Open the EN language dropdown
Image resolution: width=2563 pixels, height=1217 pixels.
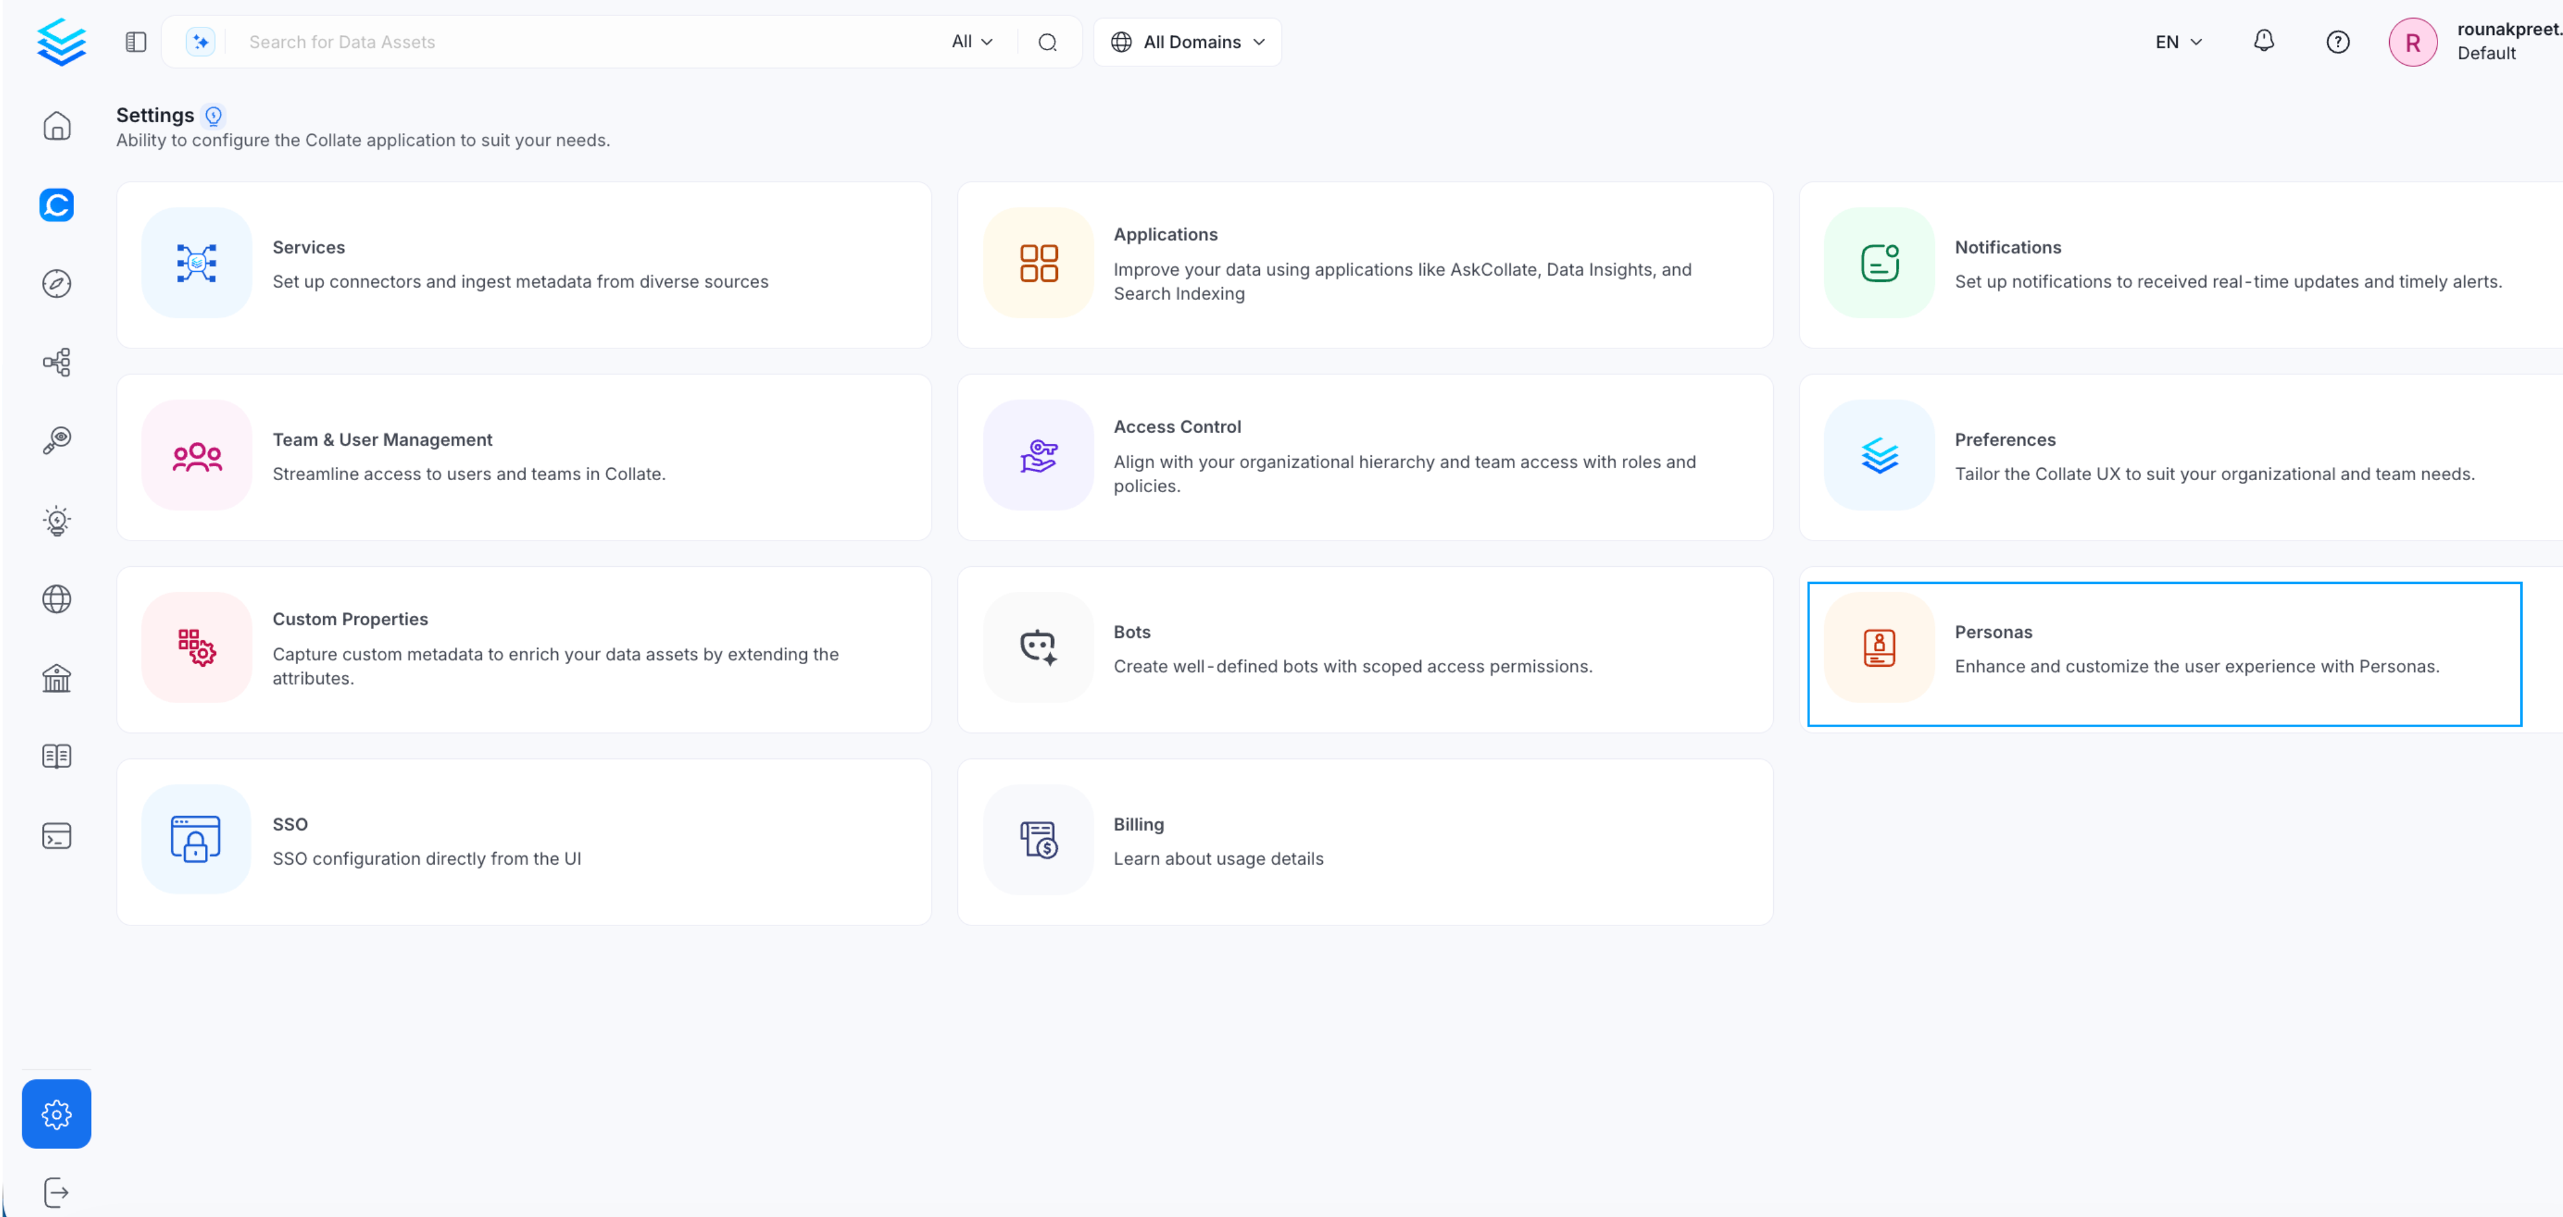[x=2178, y=42]
